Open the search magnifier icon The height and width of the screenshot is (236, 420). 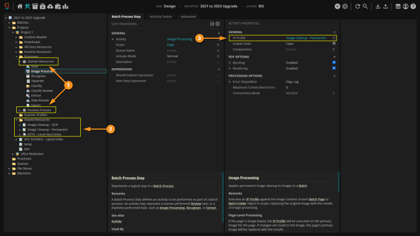pos(365,6)
